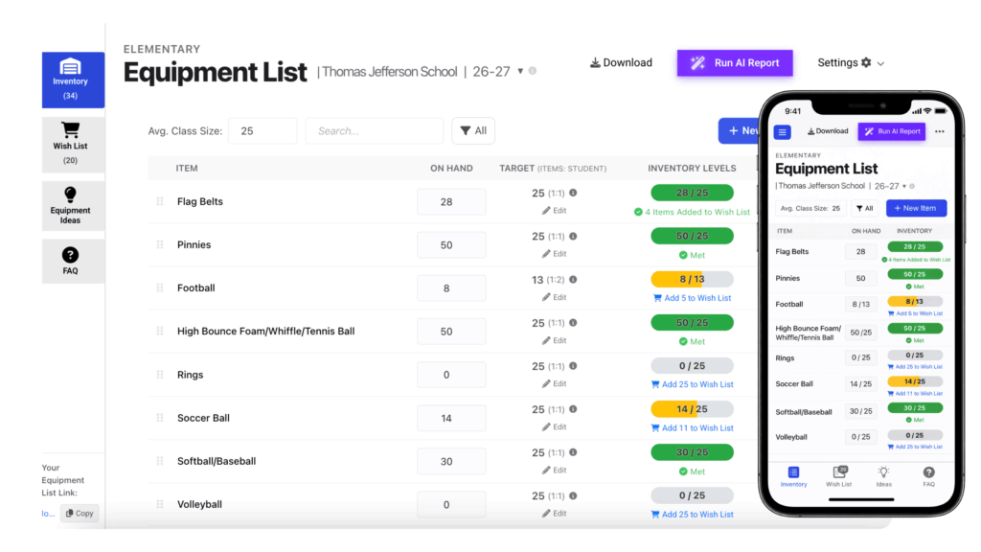Click the Download button in desktop header
Image resolution: width=981 pixels, height=552 pixels.
click(x=621, y=62)
